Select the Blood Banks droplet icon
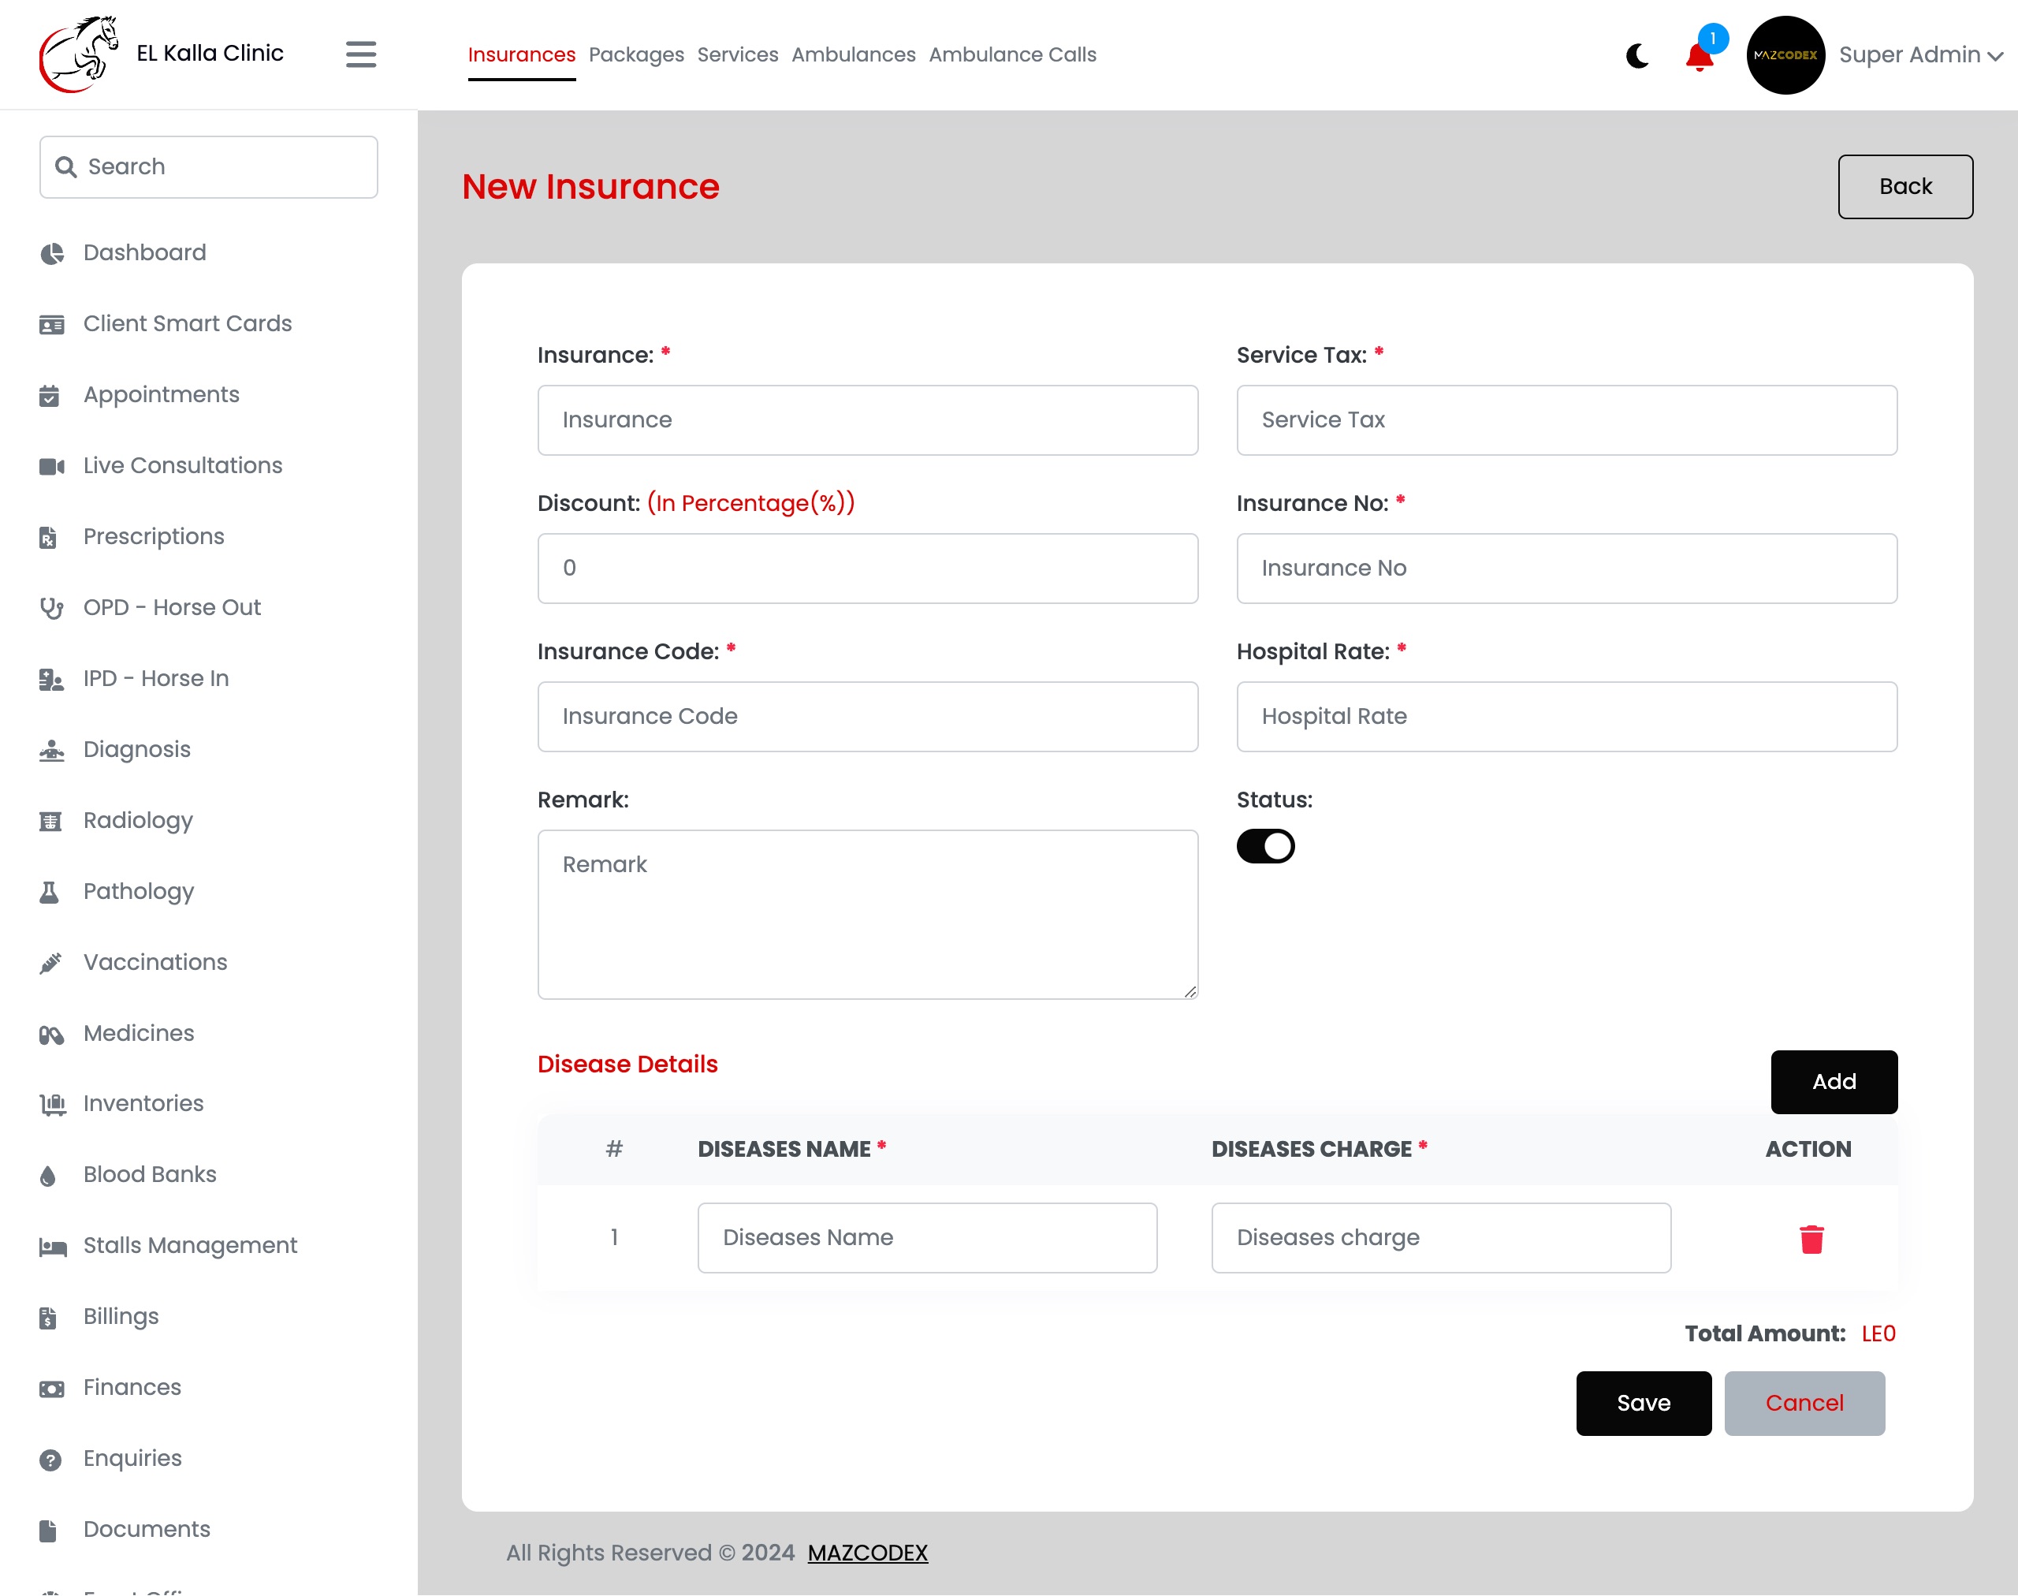Screen dimensions: 2018x1596 pos(49,1176)
